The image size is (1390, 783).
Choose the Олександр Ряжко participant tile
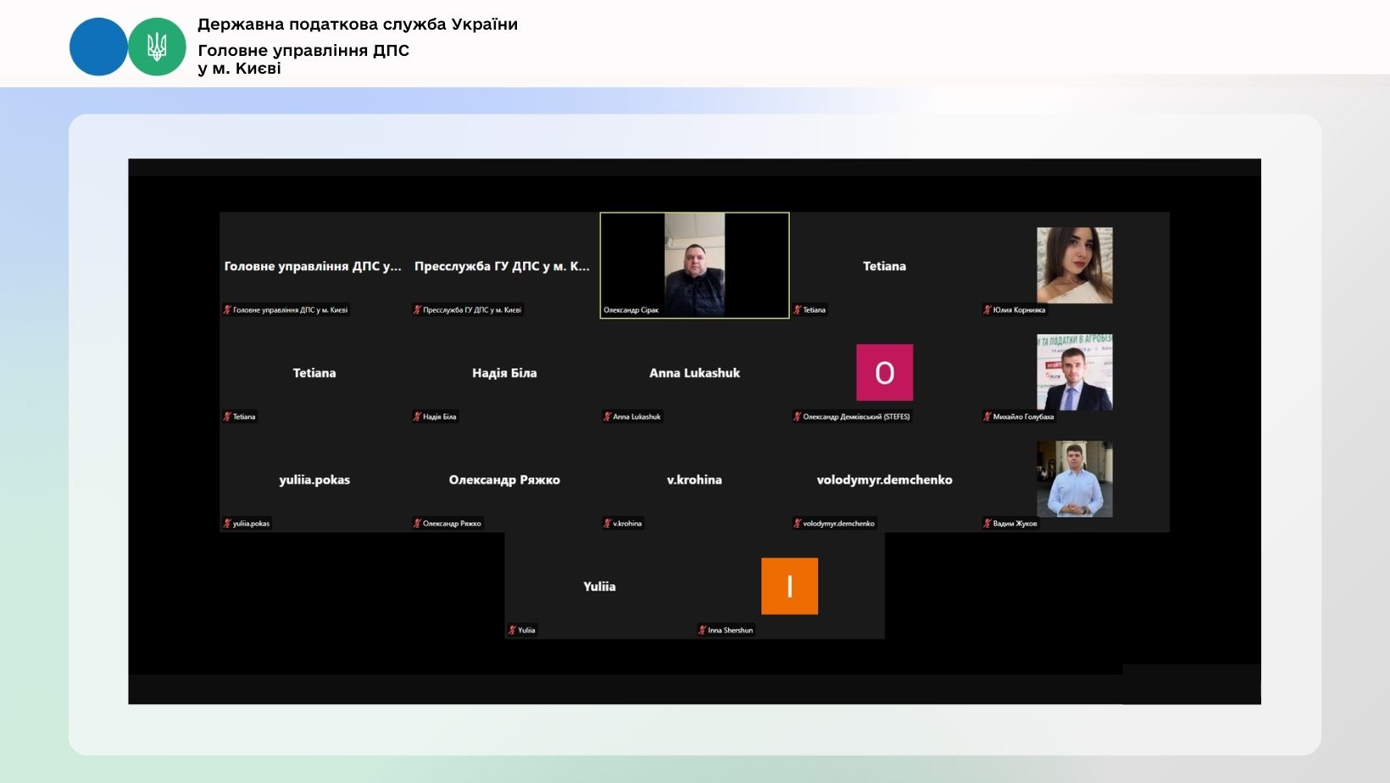click(504, 480)
